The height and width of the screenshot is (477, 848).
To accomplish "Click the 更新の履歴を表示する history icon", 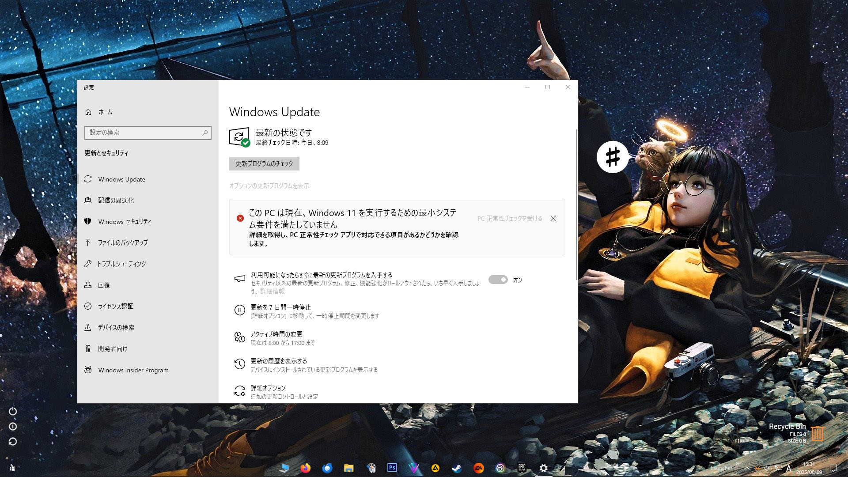I will point(239,364).
